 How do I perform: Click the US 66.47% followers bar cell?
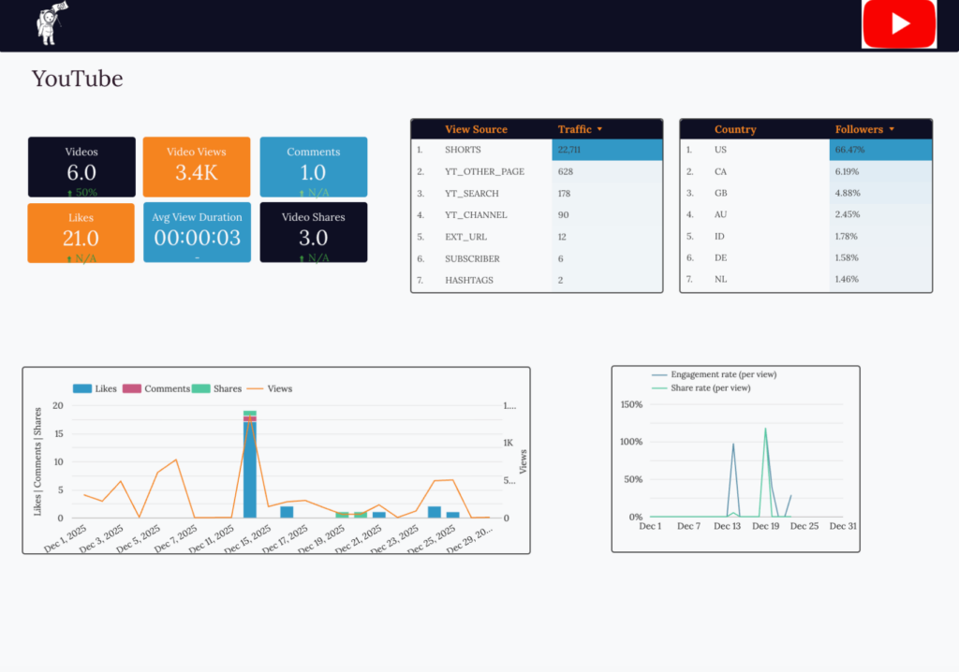click(x=880, y=150)
